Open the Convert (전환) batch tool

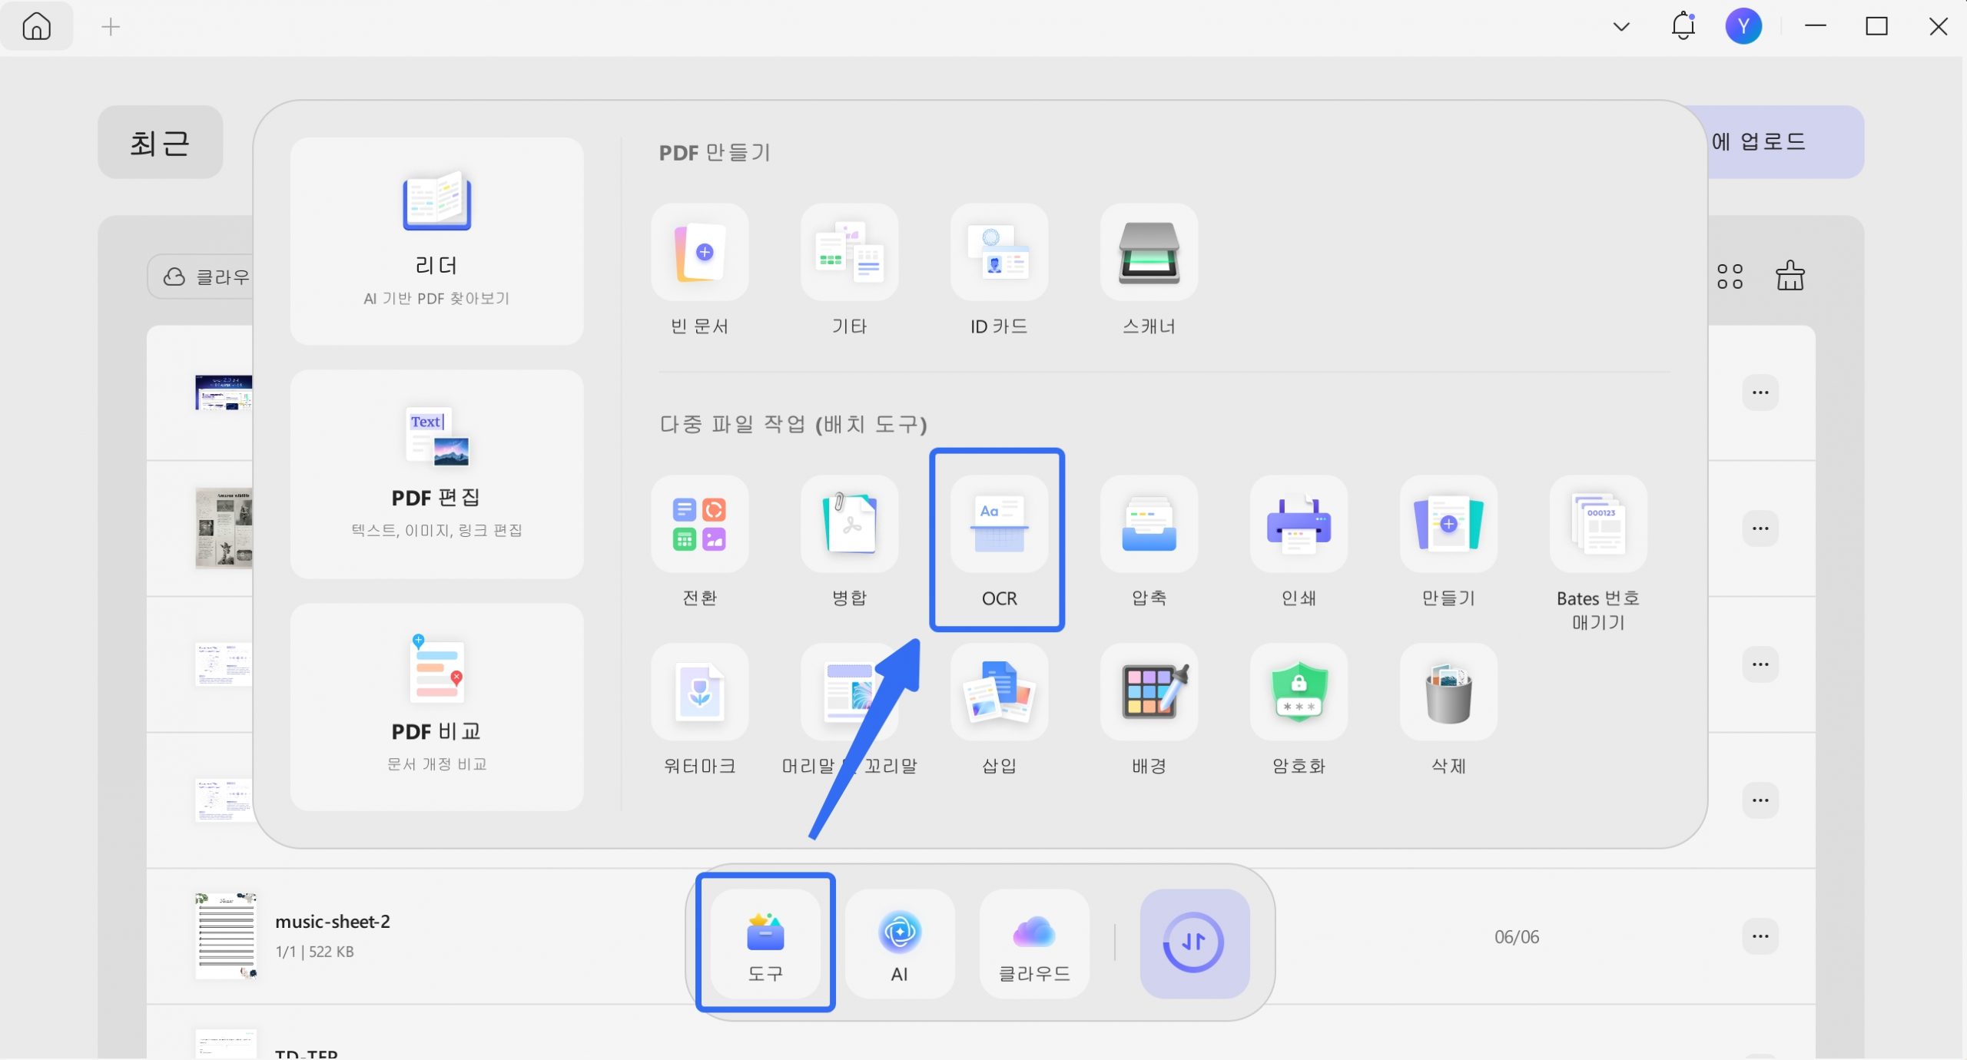(699, 525)
